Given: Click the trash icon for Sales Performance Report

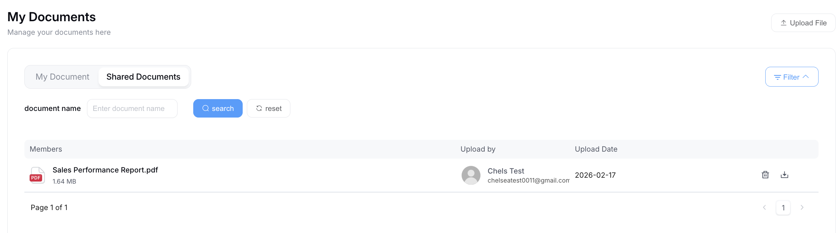Looking at the screenshot, I should click(x=765, y=175).
